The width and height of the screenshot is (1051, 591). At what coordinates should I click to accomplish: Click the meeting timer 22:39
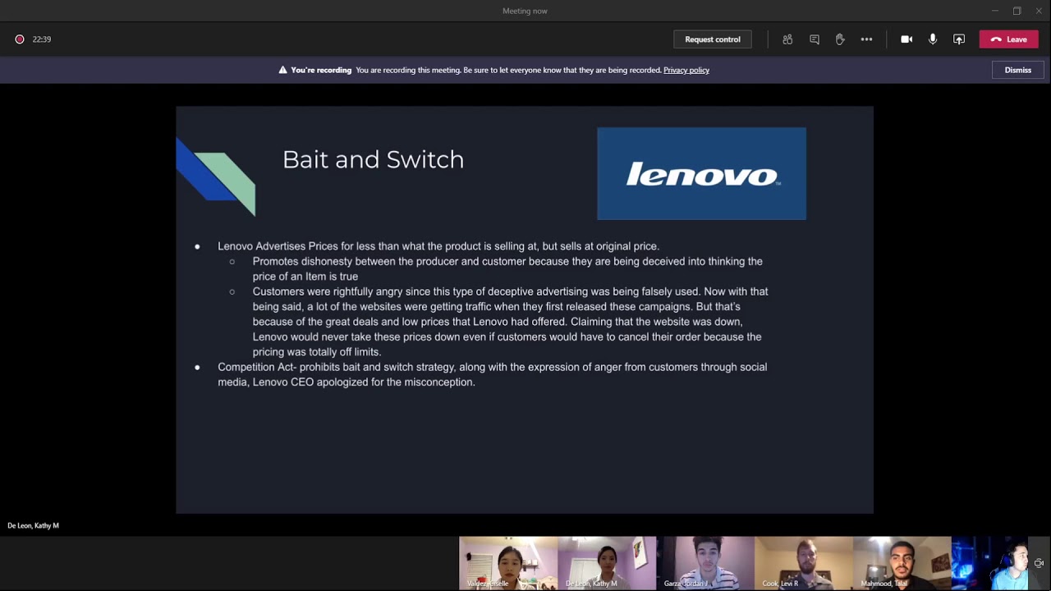(42, 39)
